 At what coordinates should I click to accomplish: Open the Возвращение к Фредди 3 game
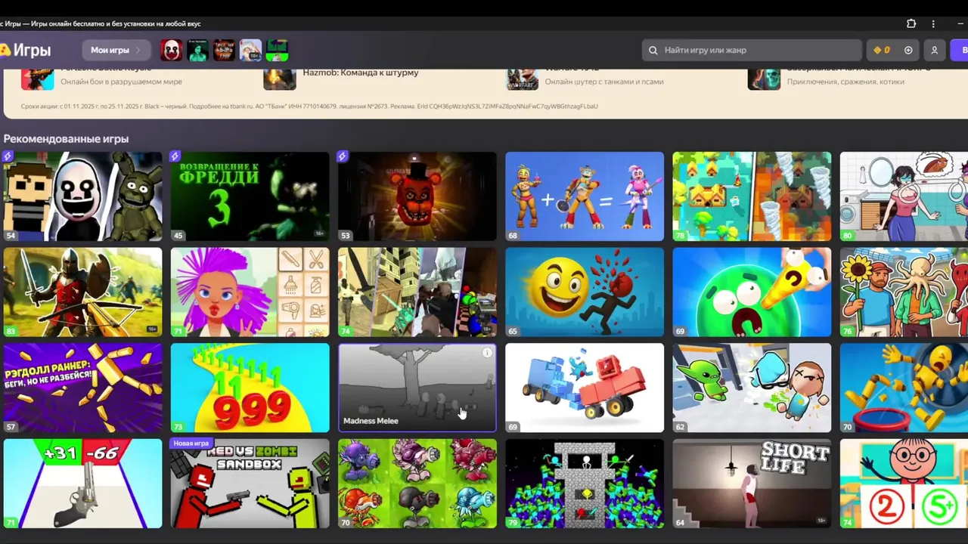(250, 196)
